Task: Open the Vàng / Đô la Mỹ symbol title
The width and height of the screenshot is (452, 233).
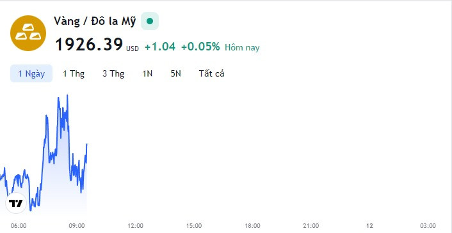Action: pyautogui.click(x=95, y=22)
